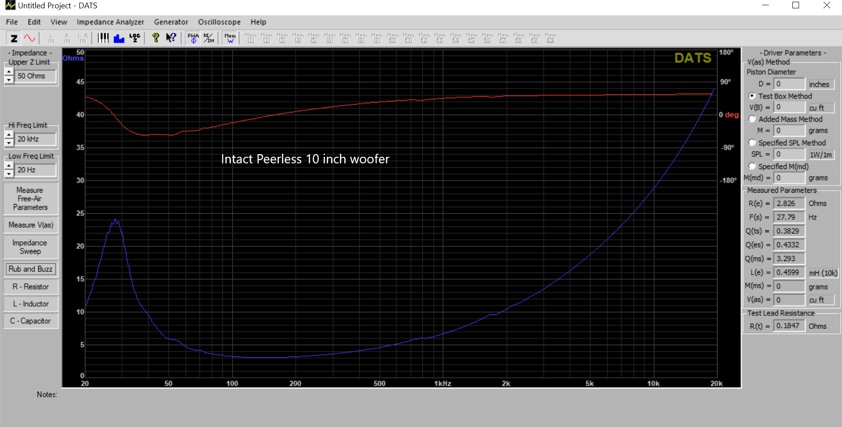The width and height of the screenshot is (842, 427).
Task: Click the Measure V(as) button
Action: 31,225
